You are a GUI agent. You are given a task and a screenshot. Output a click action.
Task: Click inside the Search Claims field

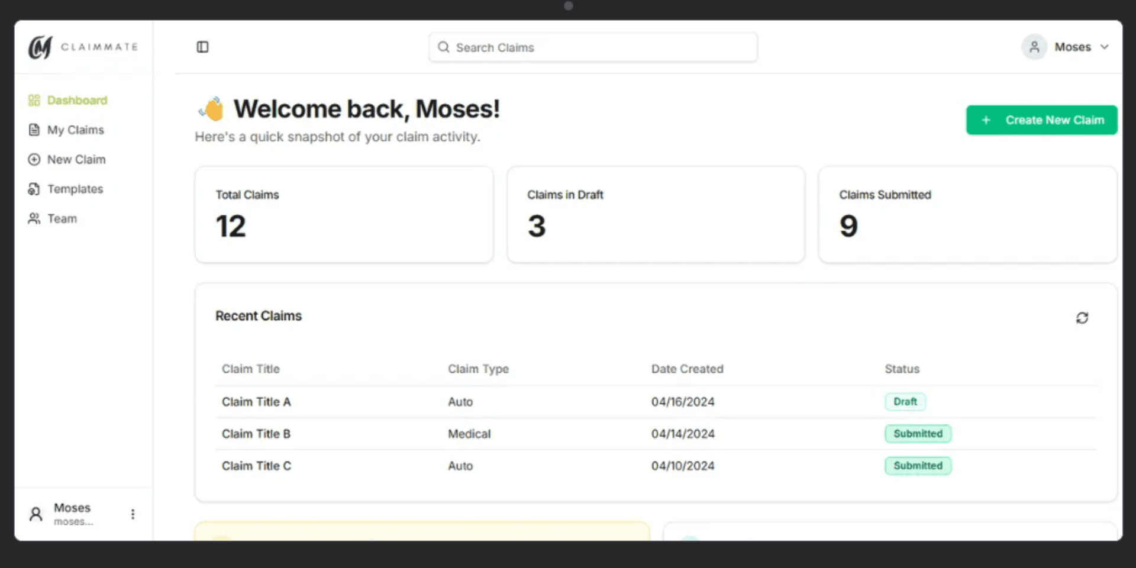[x=592, y=47]
